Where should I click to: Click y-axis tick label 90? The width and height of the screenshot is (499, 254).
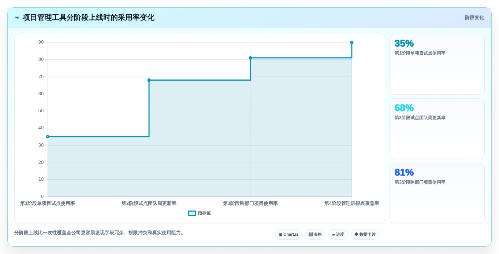coord(41,42)
